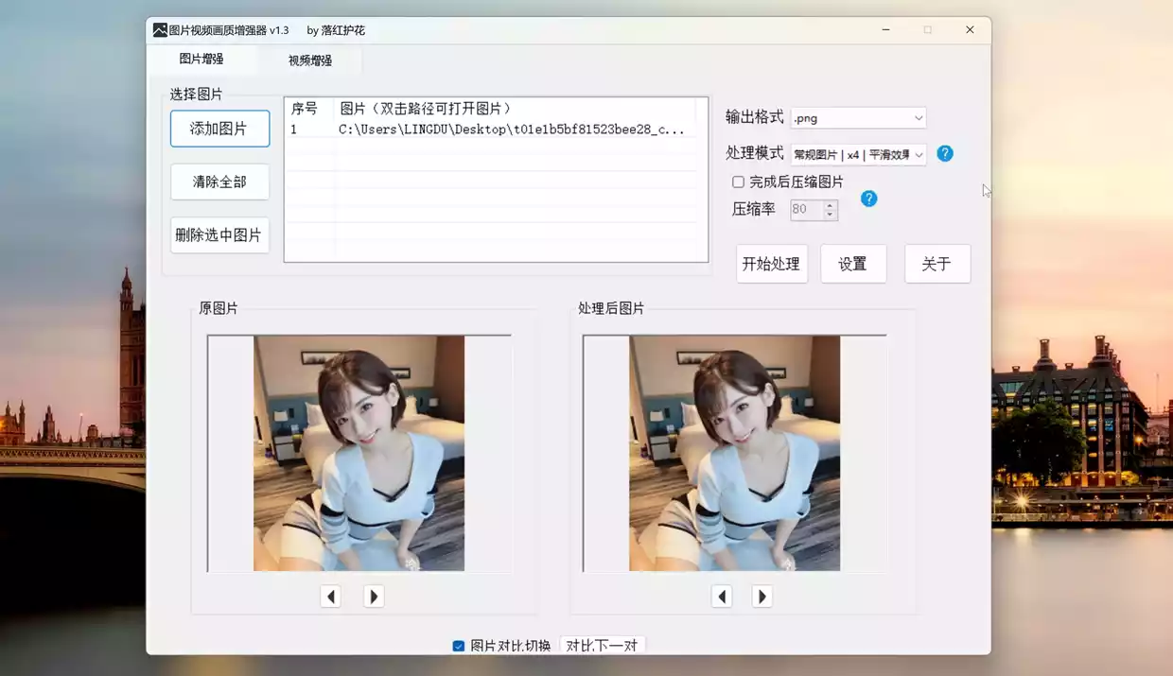The image size is (1173, 676).
Task: Switch to the 视频增强 tab
Action: click(309, 61)
